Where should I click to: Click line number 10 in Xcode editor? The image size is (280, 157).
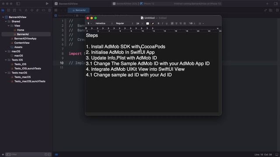click(x=62, y=63)
